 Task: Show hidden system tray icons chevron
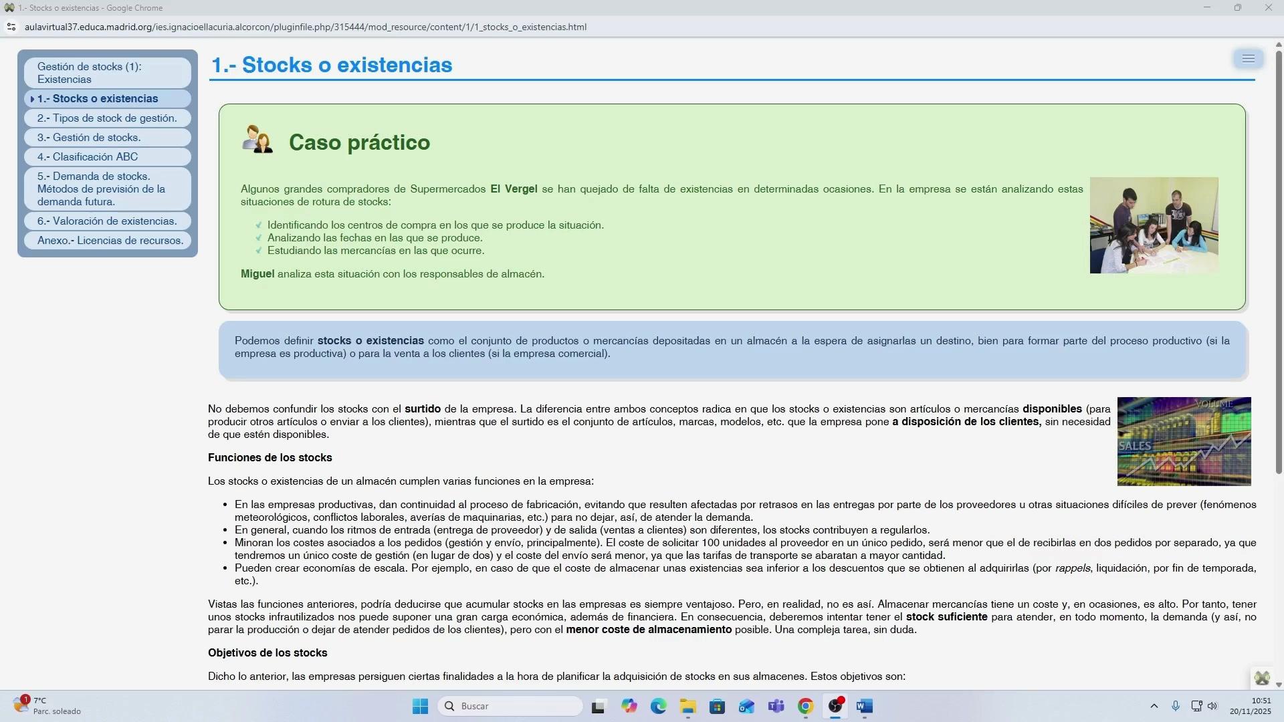1154,706
